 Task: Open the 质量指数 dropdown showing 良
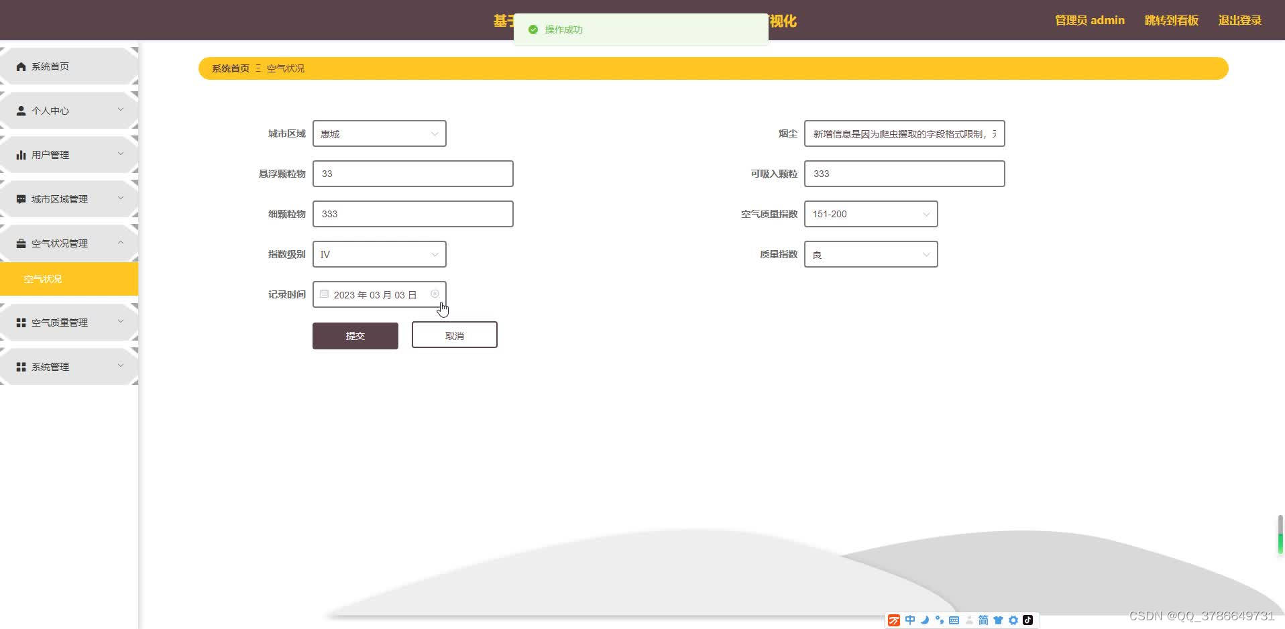[x=871, y=254]
